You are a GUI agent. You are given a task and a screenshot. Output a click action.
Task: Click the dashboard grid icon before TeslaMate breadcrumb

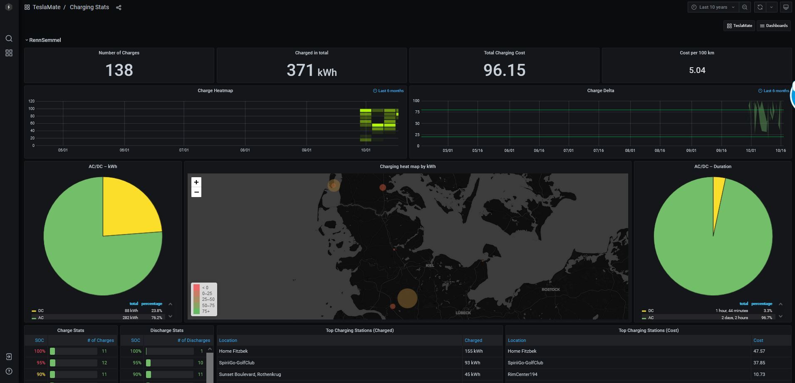pyautogui.click(x=27, y=7)
